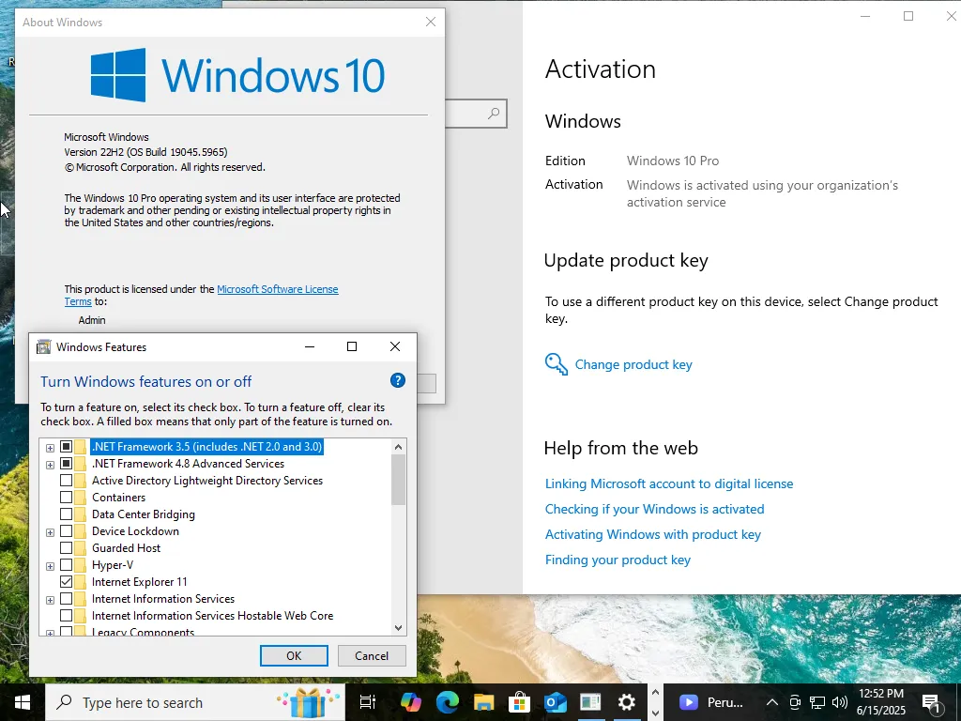Click folder icon next to Containers

tap(81, 498)
